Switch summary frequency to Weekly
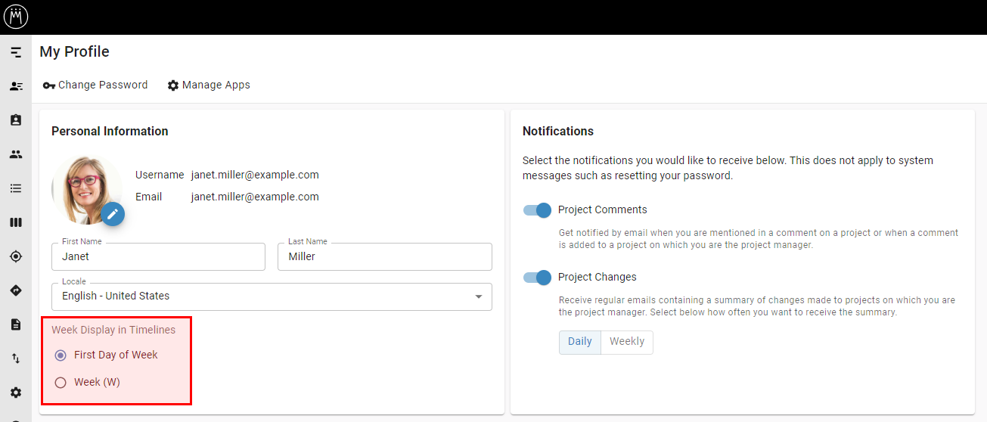The height and width of the screenshot is (422, 987). (627, 342)
